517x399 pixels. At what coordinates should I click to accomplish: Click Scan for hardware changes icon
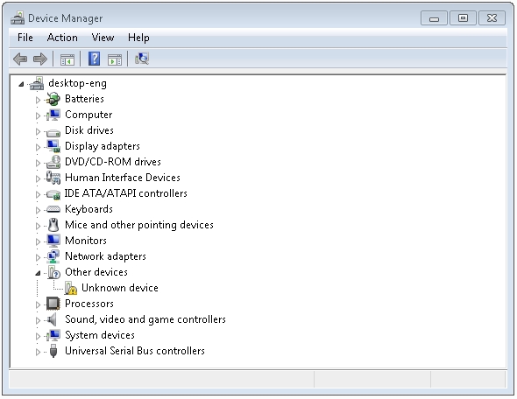click(142, 59)
